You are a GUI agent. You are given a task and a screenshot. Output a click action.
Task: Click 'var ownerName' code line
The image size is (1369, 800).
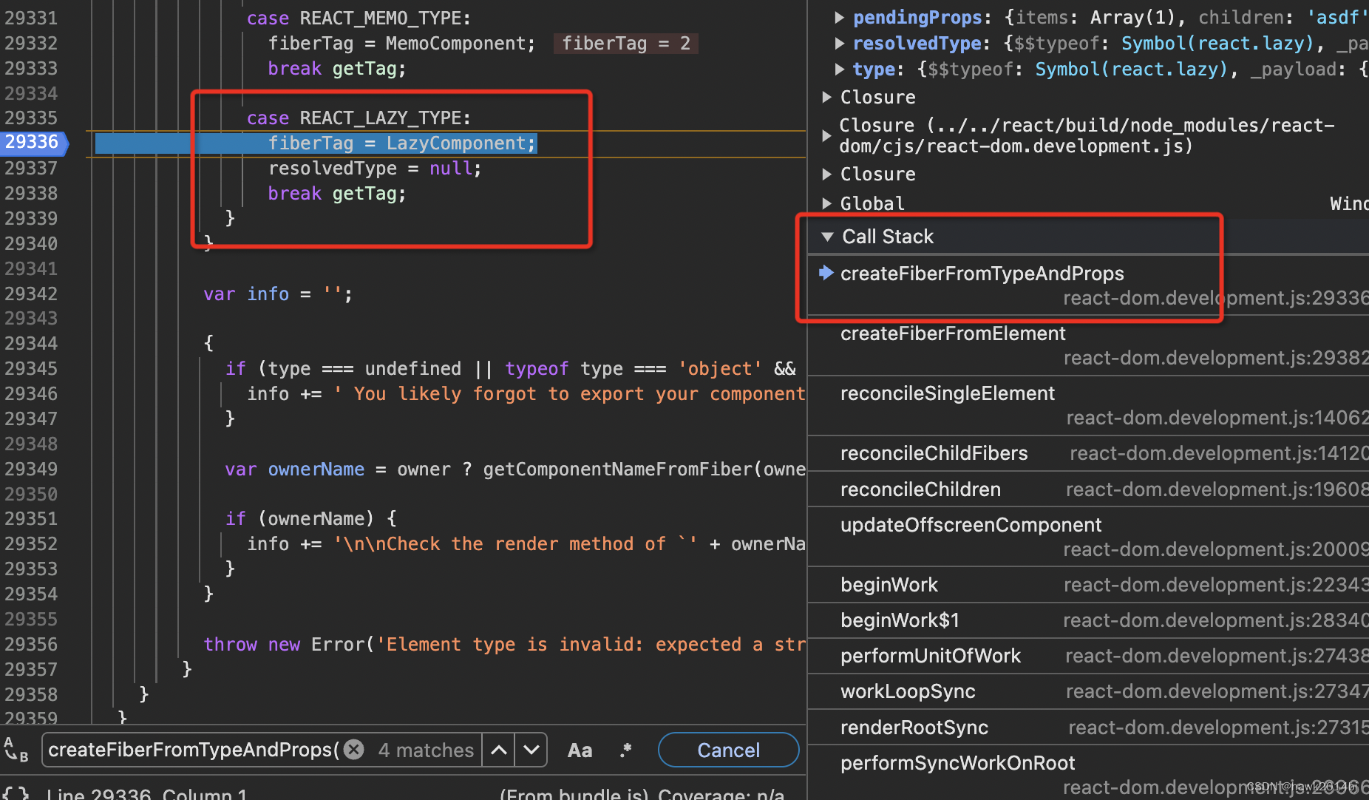coord(515,469)
